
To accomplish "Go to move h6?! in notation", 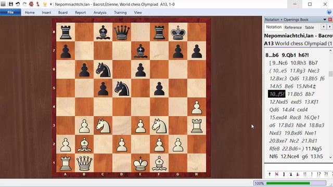I will [304, 55].
